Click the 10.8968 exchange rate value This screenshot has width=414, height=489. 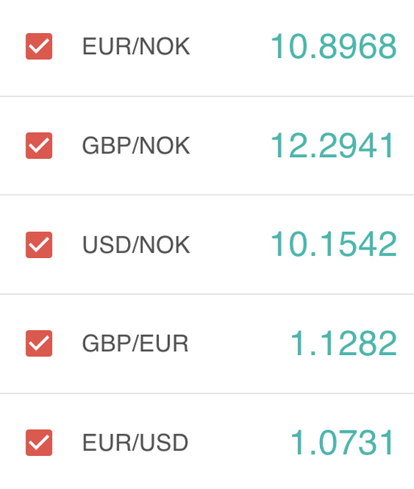333,47
